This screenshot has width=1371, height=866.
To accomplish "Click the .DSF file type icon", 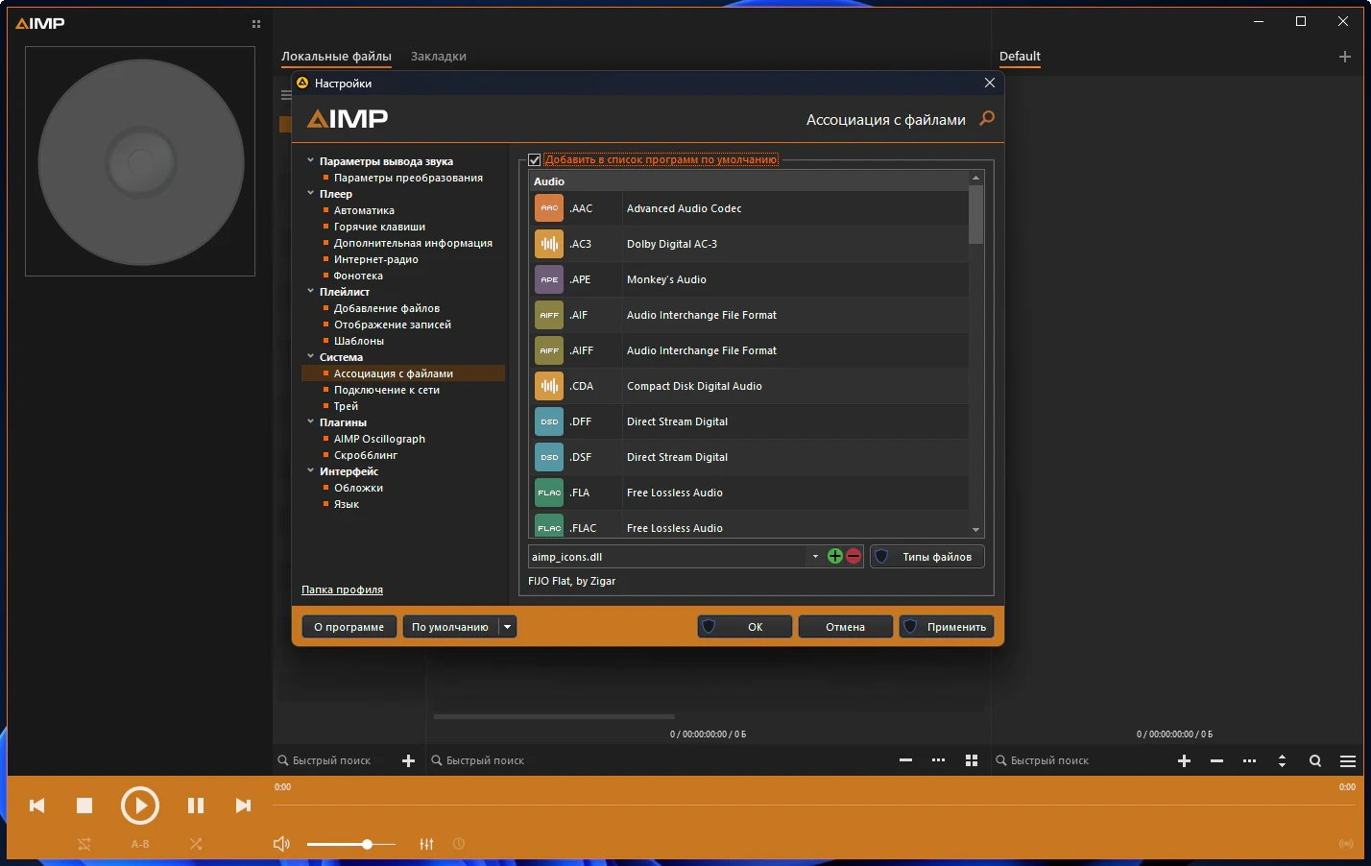I will [x=549, y=457].
